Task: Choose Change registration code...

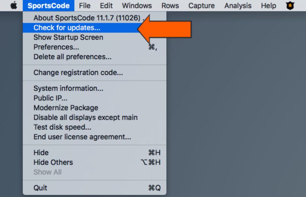Action: click(x=78, y=73)
